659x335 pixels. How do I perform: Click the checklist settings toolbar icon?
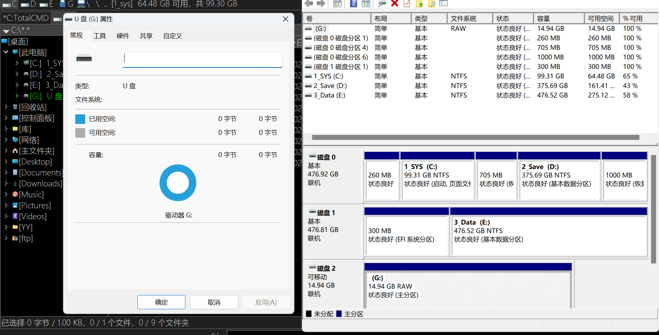(444, 4)
